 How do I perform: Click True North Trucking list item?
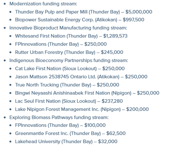point(67,85)
